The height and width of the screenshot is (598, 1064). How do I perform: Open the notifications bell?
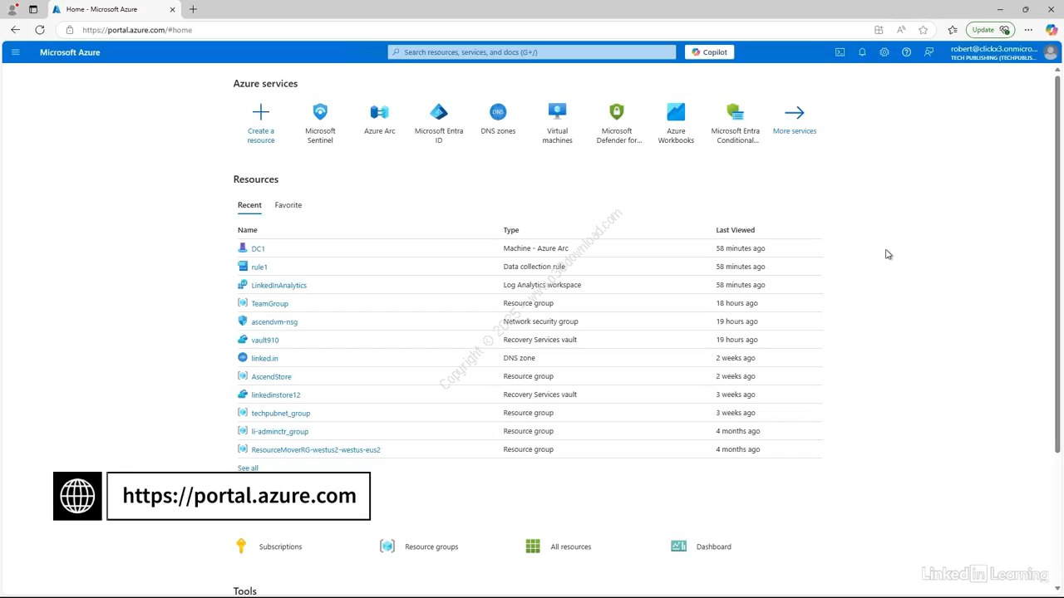point(862,52)
